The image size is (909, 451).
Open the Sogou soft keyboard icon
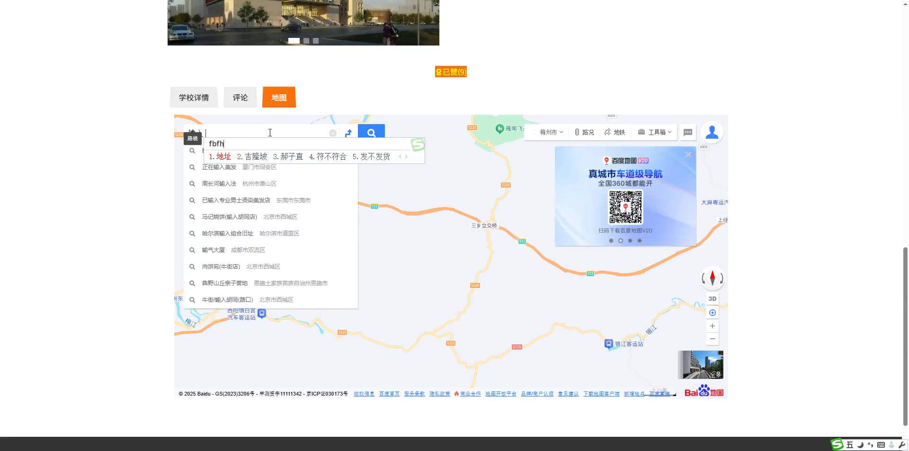881,445
